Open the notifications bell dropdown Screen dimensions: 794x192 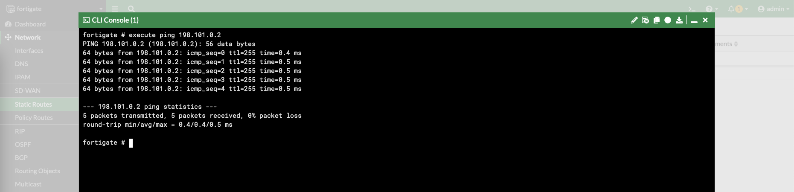click(x=738, y=9)
